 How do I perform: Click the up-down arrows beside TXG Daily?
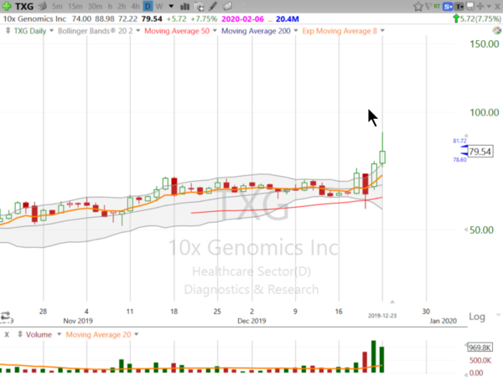8,31
